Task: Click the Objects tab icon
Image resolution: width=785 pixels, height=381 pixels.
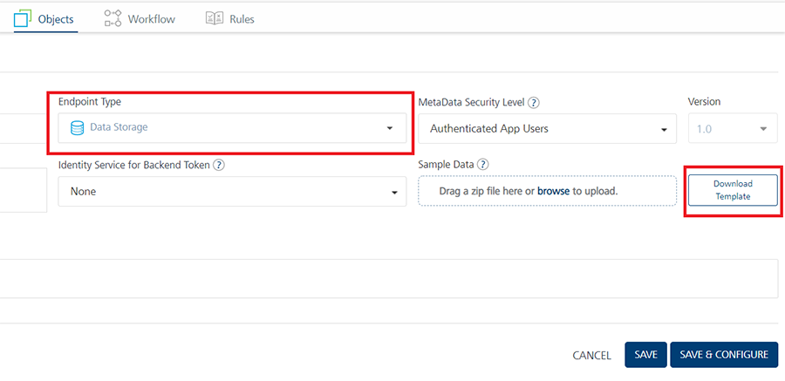Action: coord(23,18)
